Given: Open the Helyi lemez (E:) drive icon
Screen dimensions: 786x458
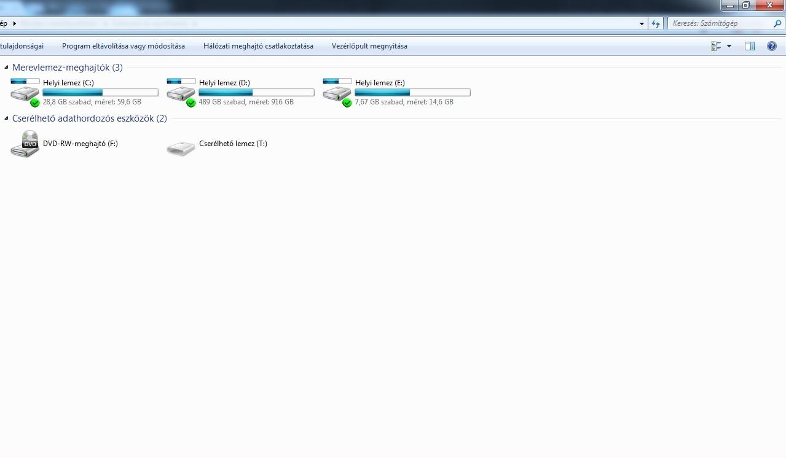Looking at the screenshot, I should pyautogui.click(x=337, y=92).
